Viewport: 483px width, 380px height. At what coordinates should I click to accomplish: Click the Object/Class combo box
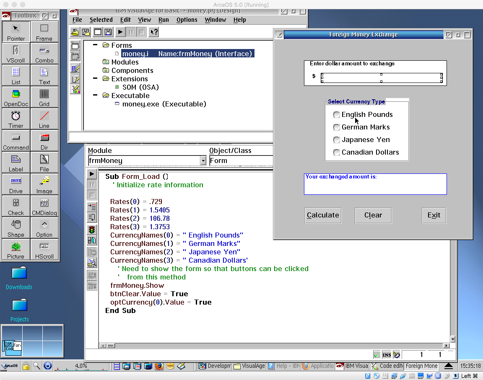(241, 160)
